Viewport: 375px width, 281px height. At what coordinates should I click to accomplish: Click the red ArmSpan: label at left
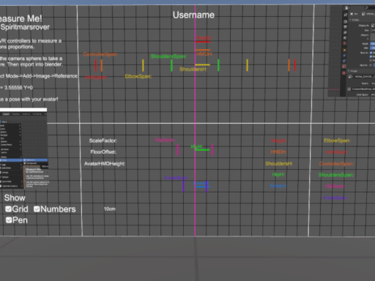coord(96,78)
